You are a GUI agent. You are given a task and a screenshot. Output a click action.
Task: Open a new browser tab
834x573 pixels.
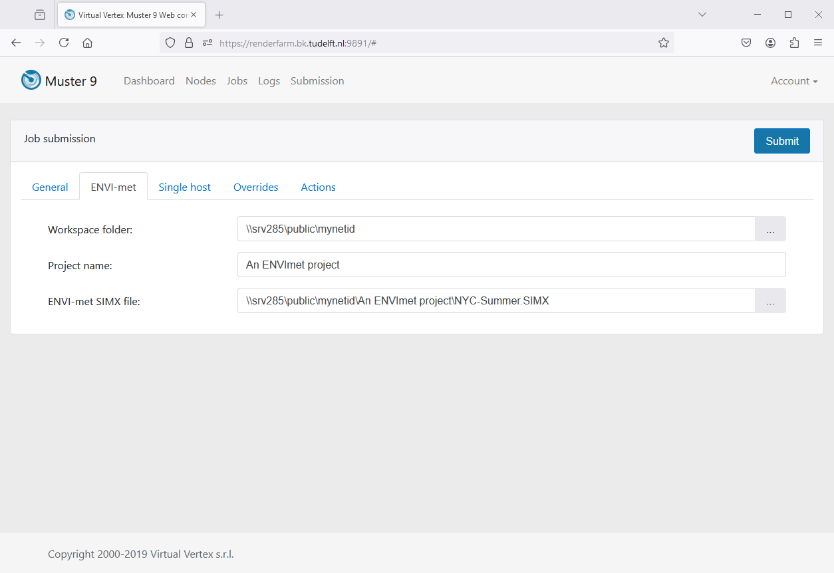[219, 15]
